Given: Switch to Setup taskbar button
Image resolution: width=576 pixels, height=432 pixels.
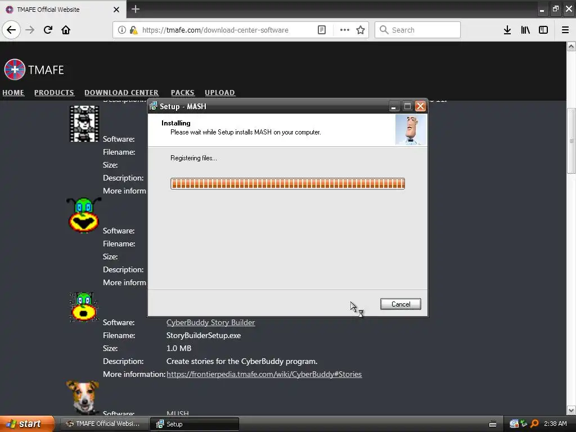Looking at the screenshot, I should pyautogui.click(x=195, y=424).
